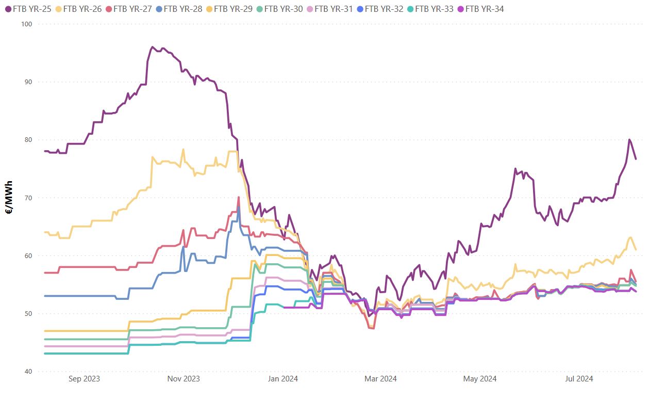The height and width of the screenshot is (400, 649).
Task: Click the FTB YR-31 pink legend dot
Action: coord(309,9)
